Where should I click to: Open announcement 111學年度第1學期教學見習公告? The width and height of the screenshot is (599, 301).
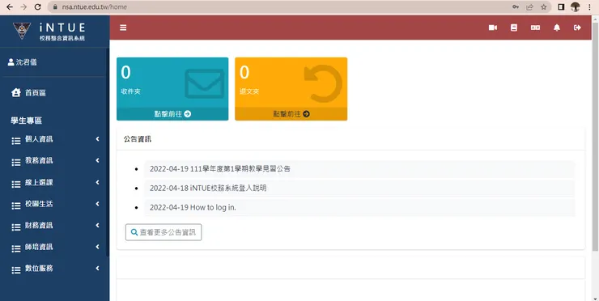pos(220,169)
